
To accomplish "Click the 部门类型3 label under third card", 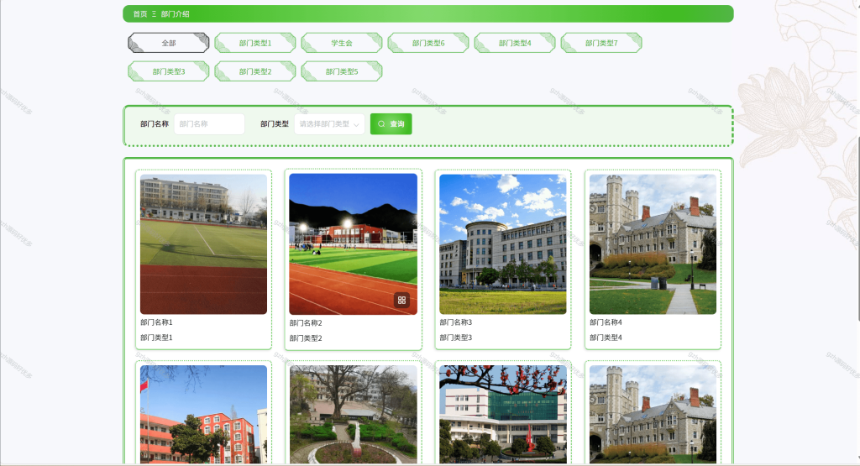I will (456, 338).
